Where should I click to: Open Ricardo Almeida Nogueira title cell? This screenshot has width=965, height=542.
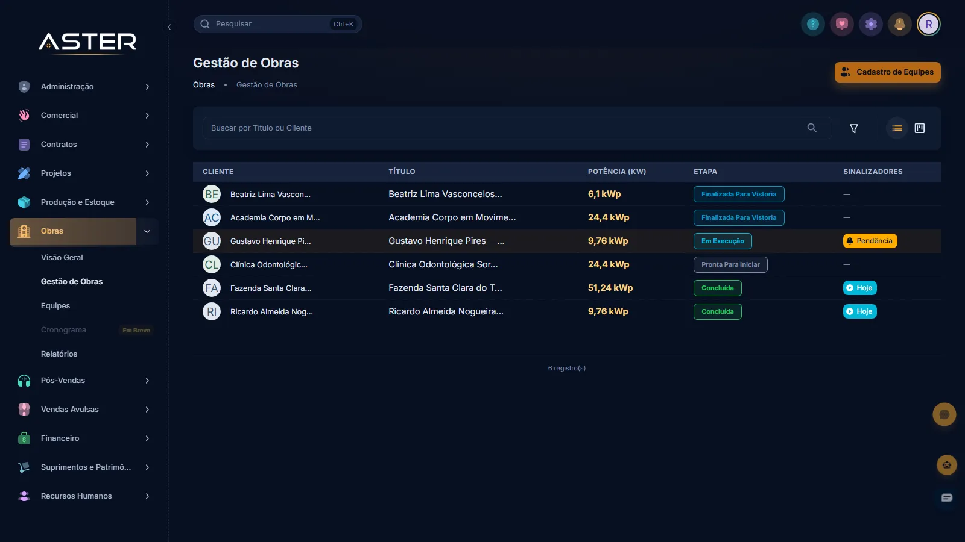pos(446,311)
